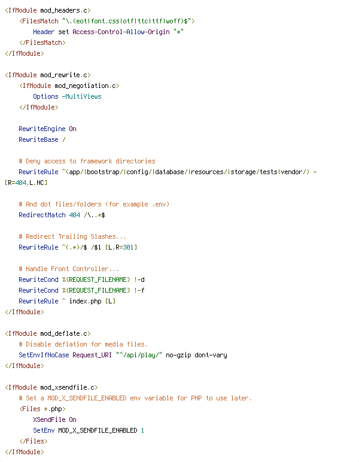
Task: Click the Redirect Trailing Slashes comment
Action: 72,236
